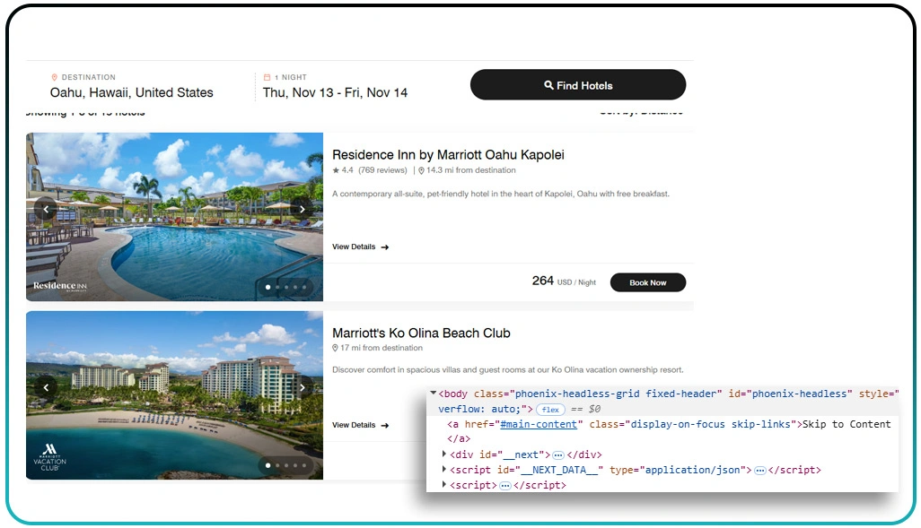Click the left carousel arrow on Ko Olina photo
The width and height of the screenshot is (921, 528).
(x=46, y=387)
